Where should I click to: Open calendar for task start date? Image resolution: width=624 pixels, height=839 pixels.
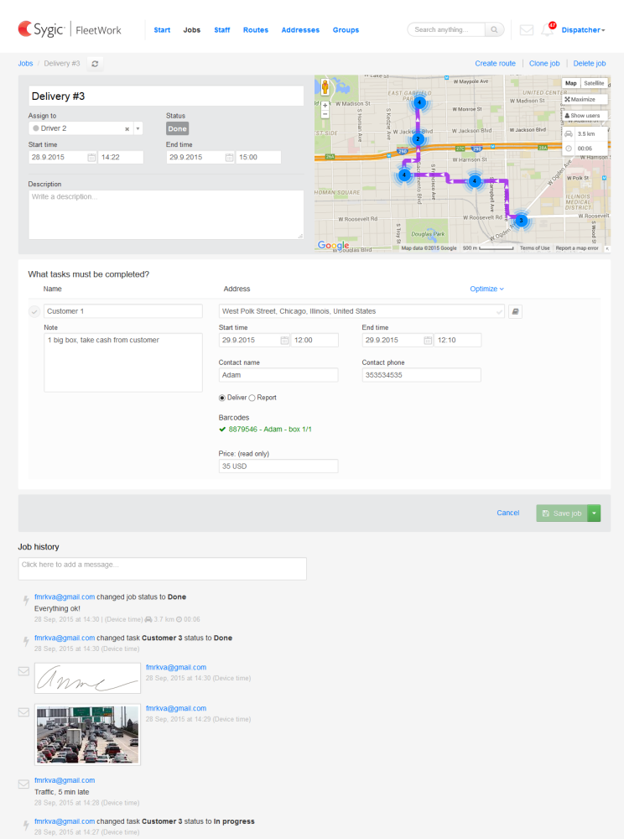coord(284,341)
